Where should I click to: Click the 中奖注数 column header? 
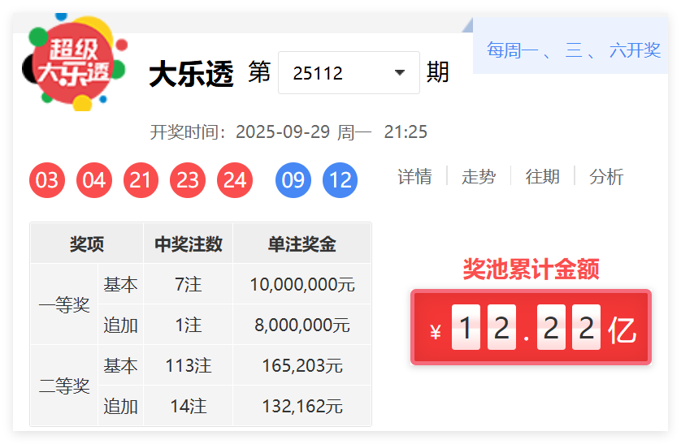point(189,244)
